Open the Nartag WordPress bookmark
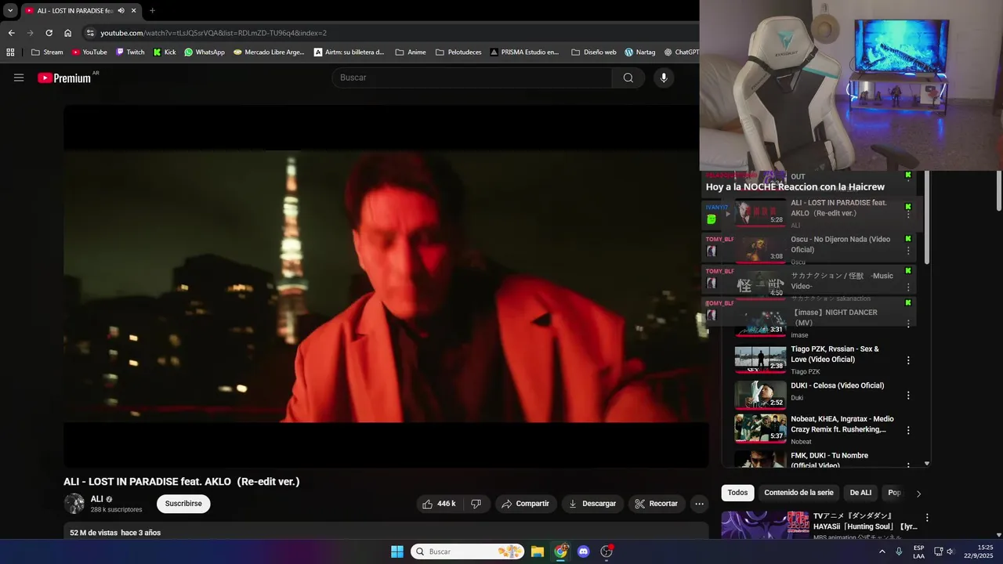This screenshot has height=564, width=1003. (640, 52)
